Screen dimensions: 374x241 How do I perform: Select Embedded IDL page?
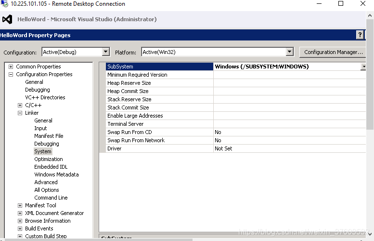(51, 167)
